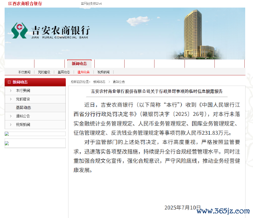Open 视频新闻 in the horizontal sub-menu
Image resolution: width=253 pixels, height=218 pixels.
[x=103, y=72]
